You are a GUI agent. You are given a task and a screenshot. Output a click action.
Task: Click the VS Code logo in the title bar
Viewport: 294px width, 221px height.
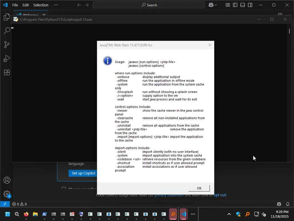pyautogui.click(x=5, y=5)
